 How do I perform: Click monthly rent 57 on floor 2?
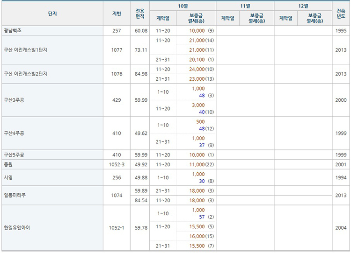202,217
